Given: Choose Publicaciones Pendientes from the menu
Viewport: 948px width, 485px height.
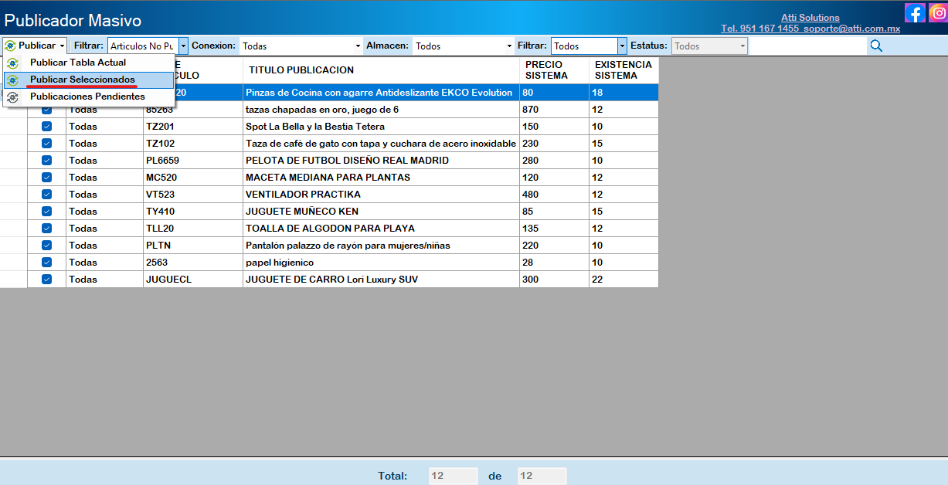Looking at the screenshot, I should click(87, 97).
